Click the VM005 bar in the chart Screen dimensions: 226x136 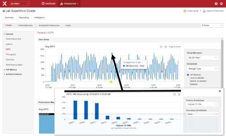[x=86, y=110]
